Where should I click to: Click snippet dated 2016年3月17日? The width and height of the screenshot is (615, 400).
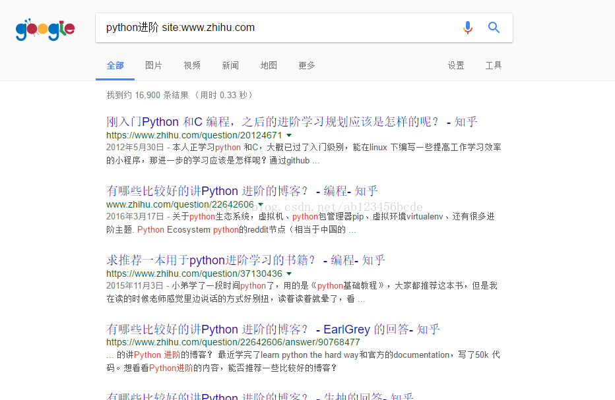tap(300, 223)
